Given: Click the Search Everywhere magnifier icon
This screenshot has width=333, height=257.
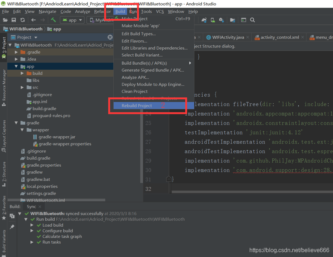Looking at the screenshot, I should point(253,20).
